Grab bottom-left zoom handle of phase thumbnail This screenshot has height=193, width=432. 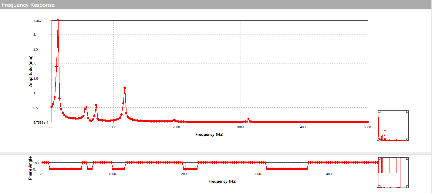[379, 186]
